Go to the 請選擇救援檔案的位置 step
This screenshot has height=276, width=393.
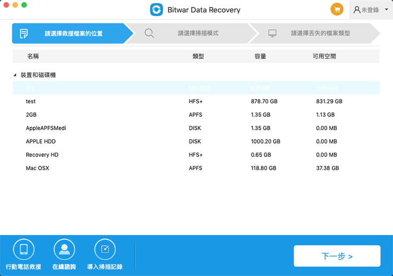(x=73, y=33)
